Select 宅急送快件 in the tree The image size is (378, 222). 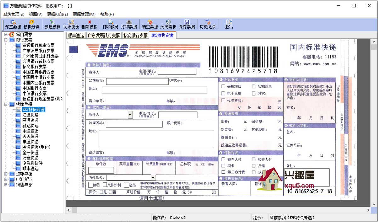[x=32, y=163]
